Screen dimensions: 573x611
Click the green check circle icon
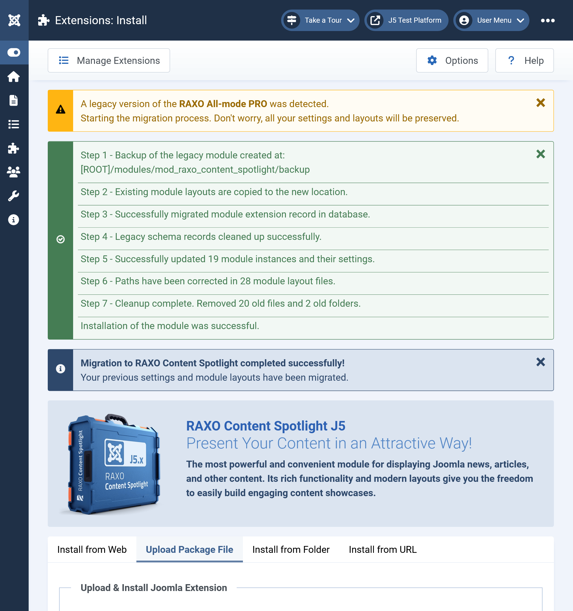click(x=61, y=240)
